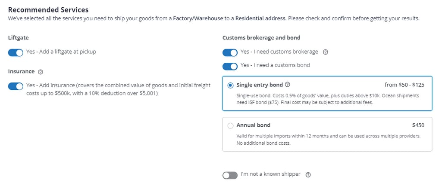Show Single entry bond info icon
The image size is (442, 186).
[288, 85]
